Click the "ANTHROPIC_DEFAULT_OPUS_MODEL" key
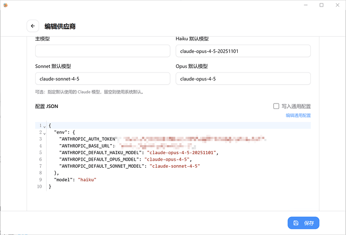 click(x=99, y=159)
